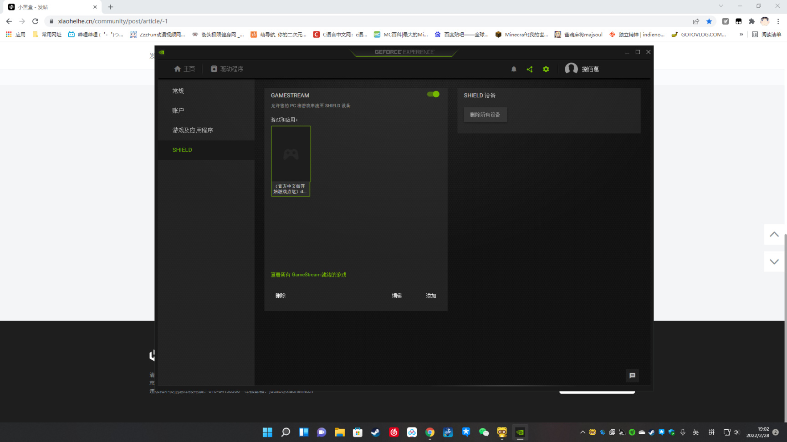Viewport: 787px width, 442px height.
Task: Click the Chrome address bar URL
Action: pyautogui.click(x=112, y=21)
